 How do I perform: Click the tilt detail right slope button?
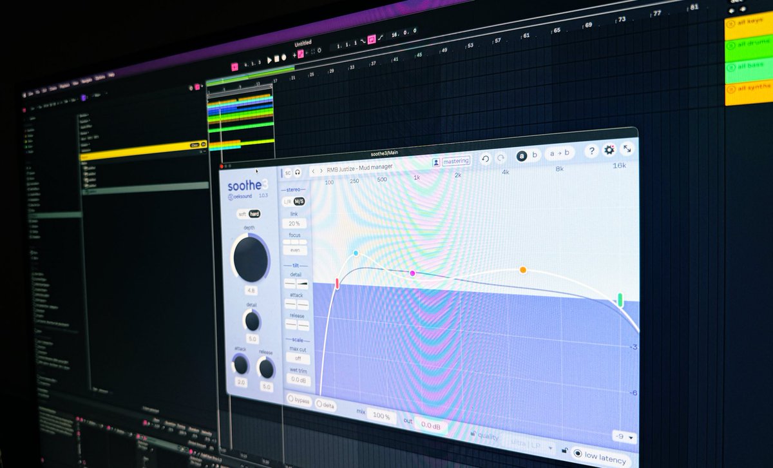point(302,284)
